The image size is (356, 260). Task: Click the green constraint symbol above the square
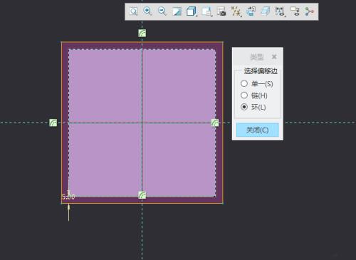pos(142,33)
